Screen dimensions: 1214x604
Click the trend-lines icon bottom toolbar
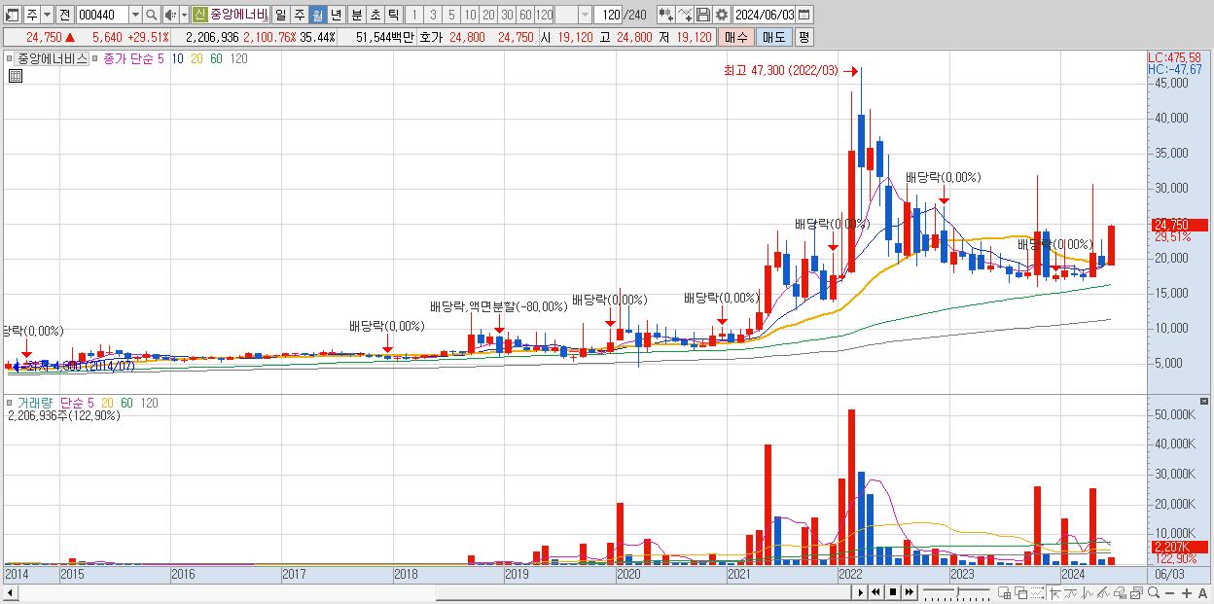(1104, 592)
